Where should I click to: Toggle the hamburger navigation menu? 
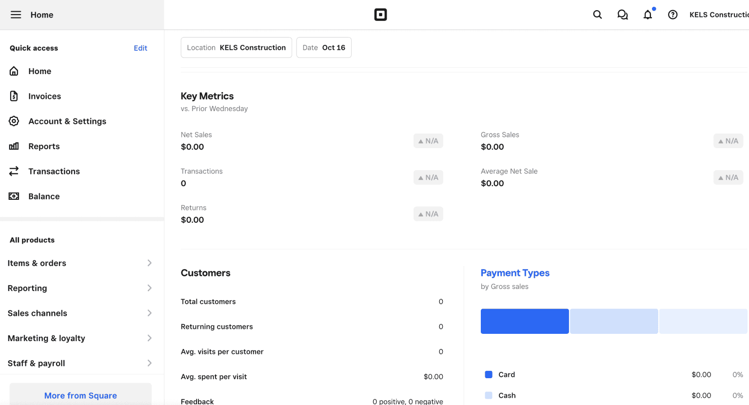coord(16,15)
